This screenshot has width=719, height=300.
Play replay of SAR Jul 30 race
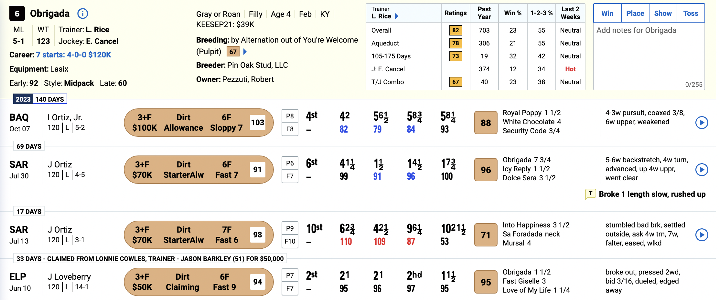[x=702, y=170]
